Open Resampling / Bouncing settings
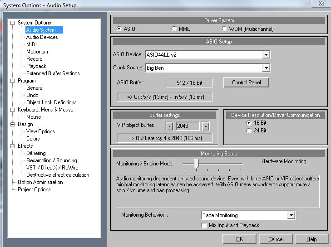Viewport: 331px width, 247px height. point(51,160)
